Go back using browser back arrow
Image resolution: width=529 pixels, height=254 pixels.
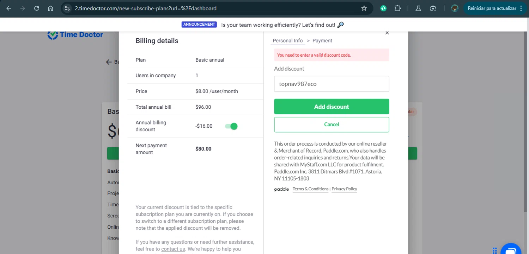click(9, 8)
